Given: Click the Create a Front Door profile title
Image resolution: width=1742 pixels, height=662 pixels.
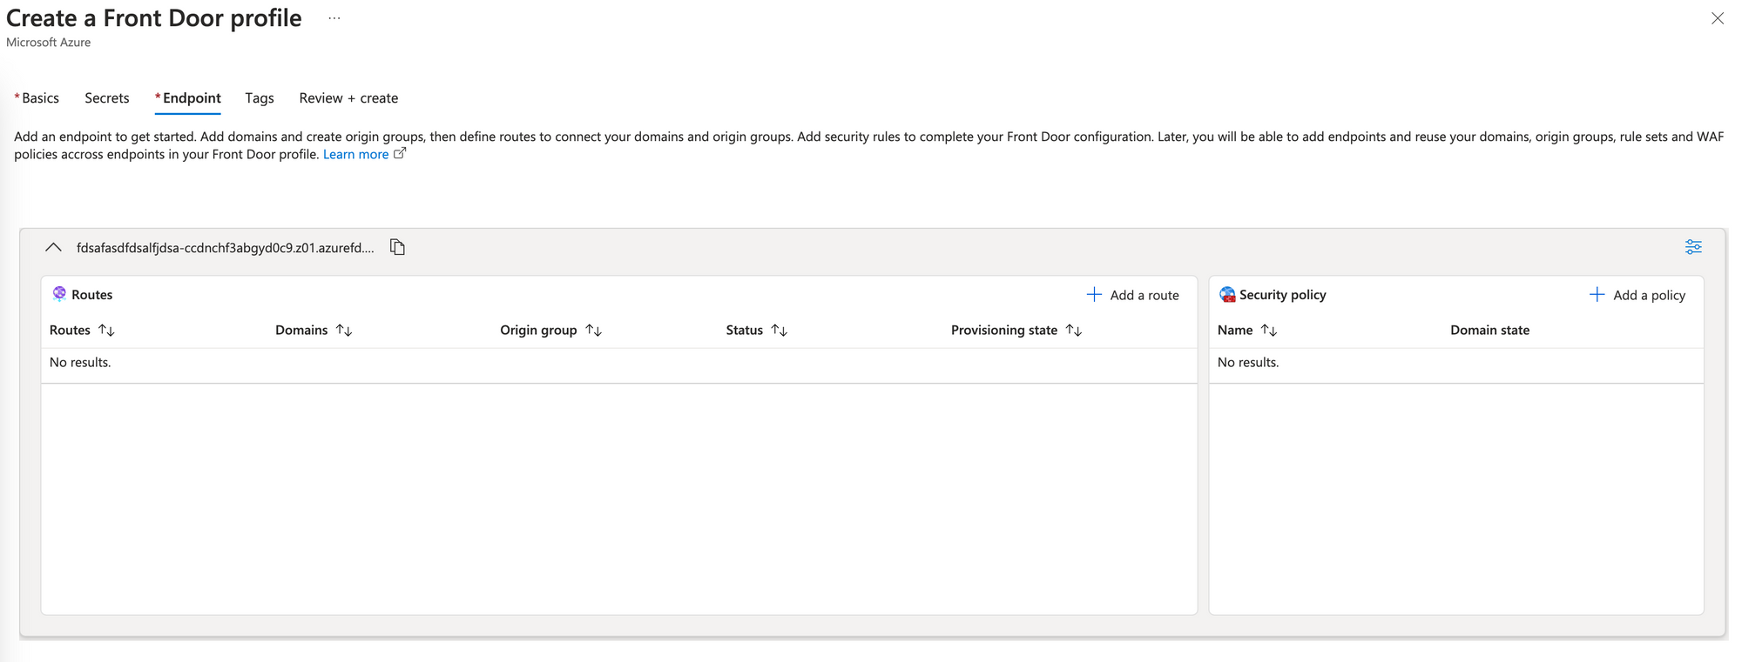Looking at the screenshot, I should [154, 18].
